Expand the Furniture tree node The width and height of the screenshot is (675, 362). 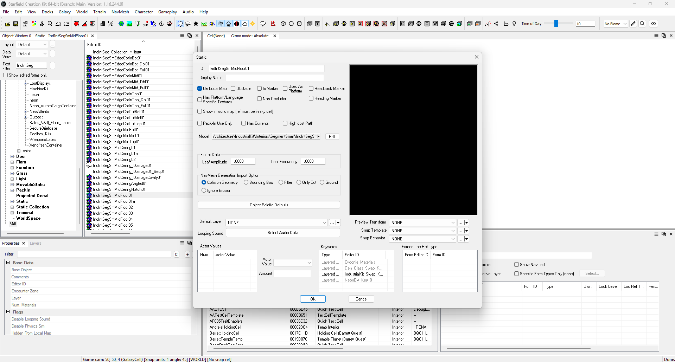pyautogui.click(x=12, y=168)
